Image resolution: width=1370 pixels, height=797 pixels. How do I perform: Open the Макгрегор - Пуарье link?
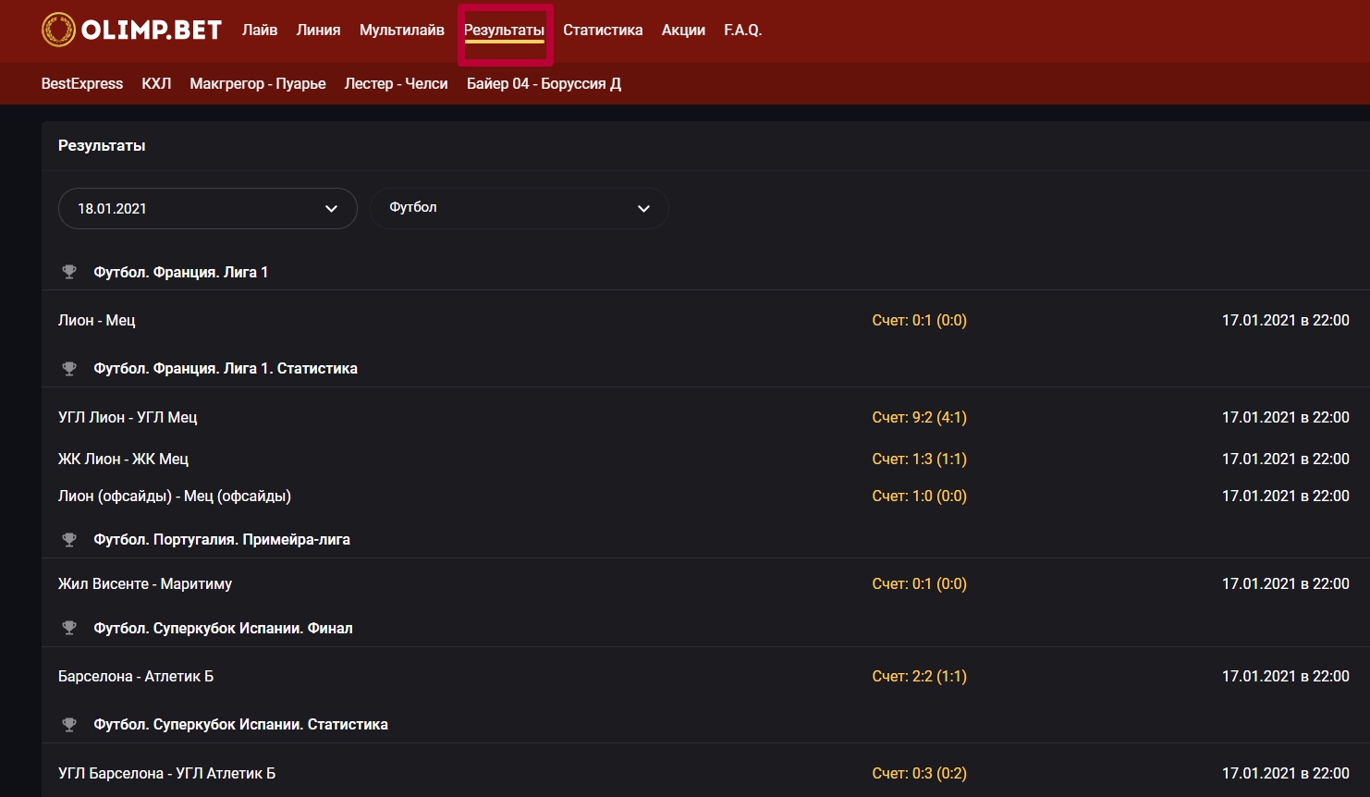(x=258, y=83)
